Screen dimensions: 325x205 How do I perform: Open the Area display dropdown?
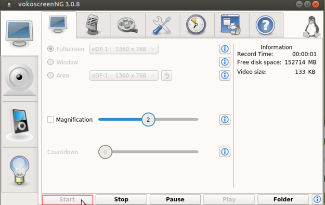[x=124, y=75]
